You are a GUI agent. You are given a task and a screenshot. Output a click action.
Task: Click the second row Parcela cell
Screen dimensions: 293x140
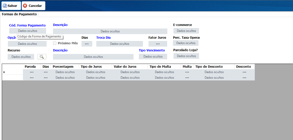point(32,78)
